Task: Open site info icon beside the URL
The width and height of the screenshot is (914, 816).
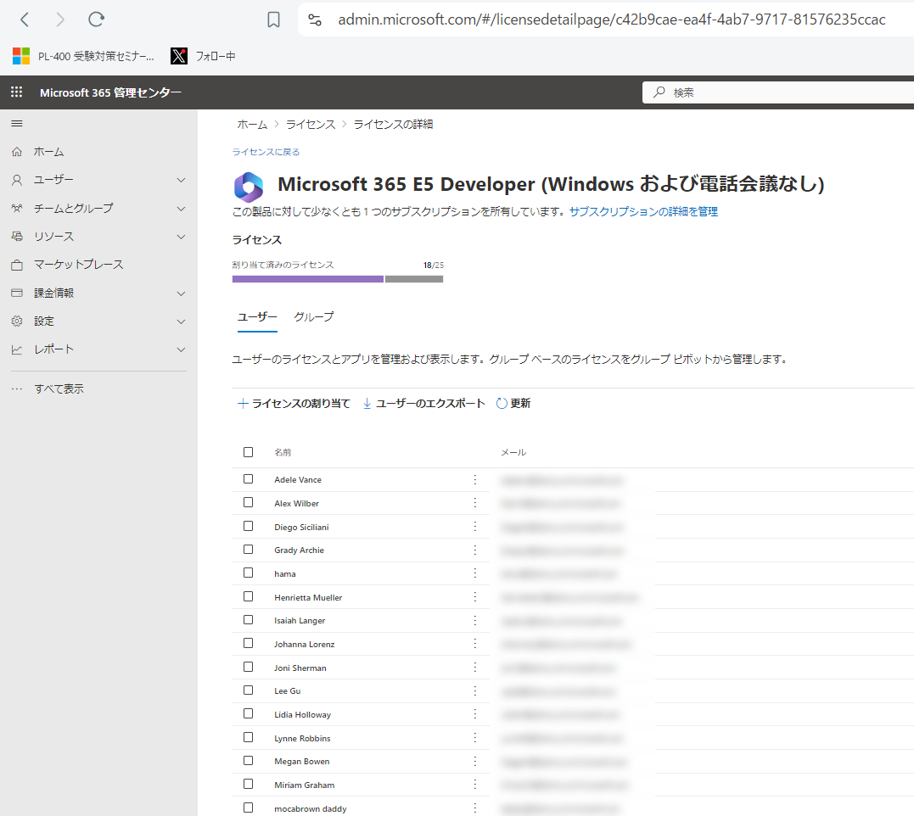Action: tap(315, 20)
